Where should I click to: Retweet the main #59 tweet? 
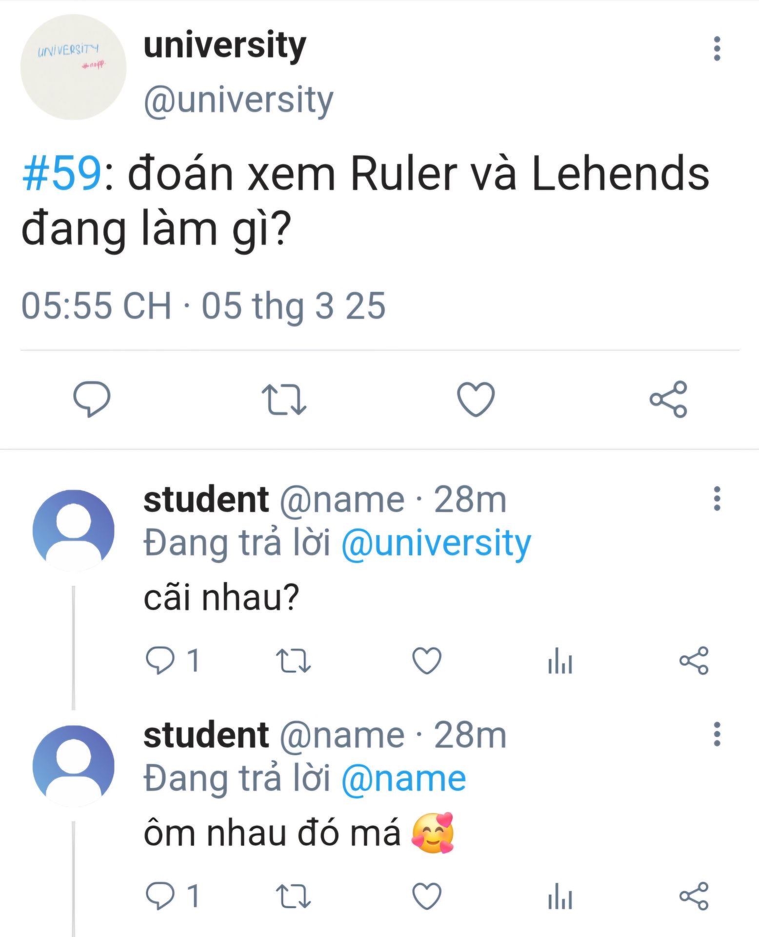click(x=283, y=399)
